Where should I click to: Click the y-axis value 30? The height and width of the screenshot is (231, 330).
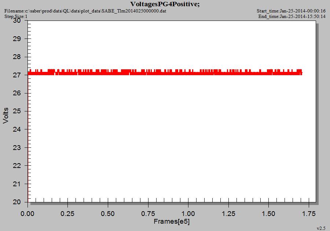click(x=17, y=21)
